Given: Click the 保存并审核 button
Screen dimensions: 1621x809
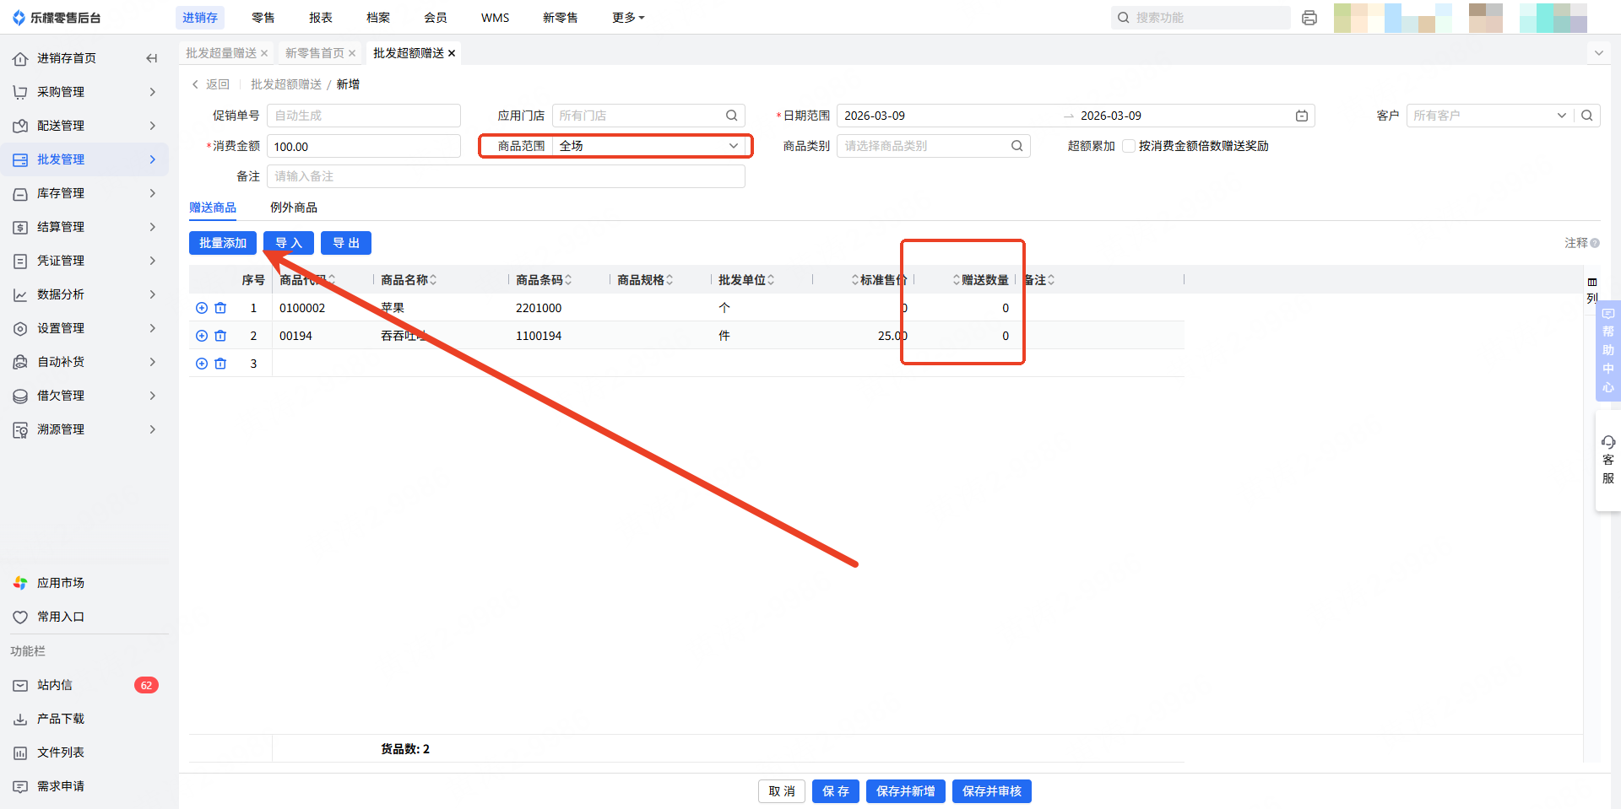Looking at the screenshot, I should [992, 791].
